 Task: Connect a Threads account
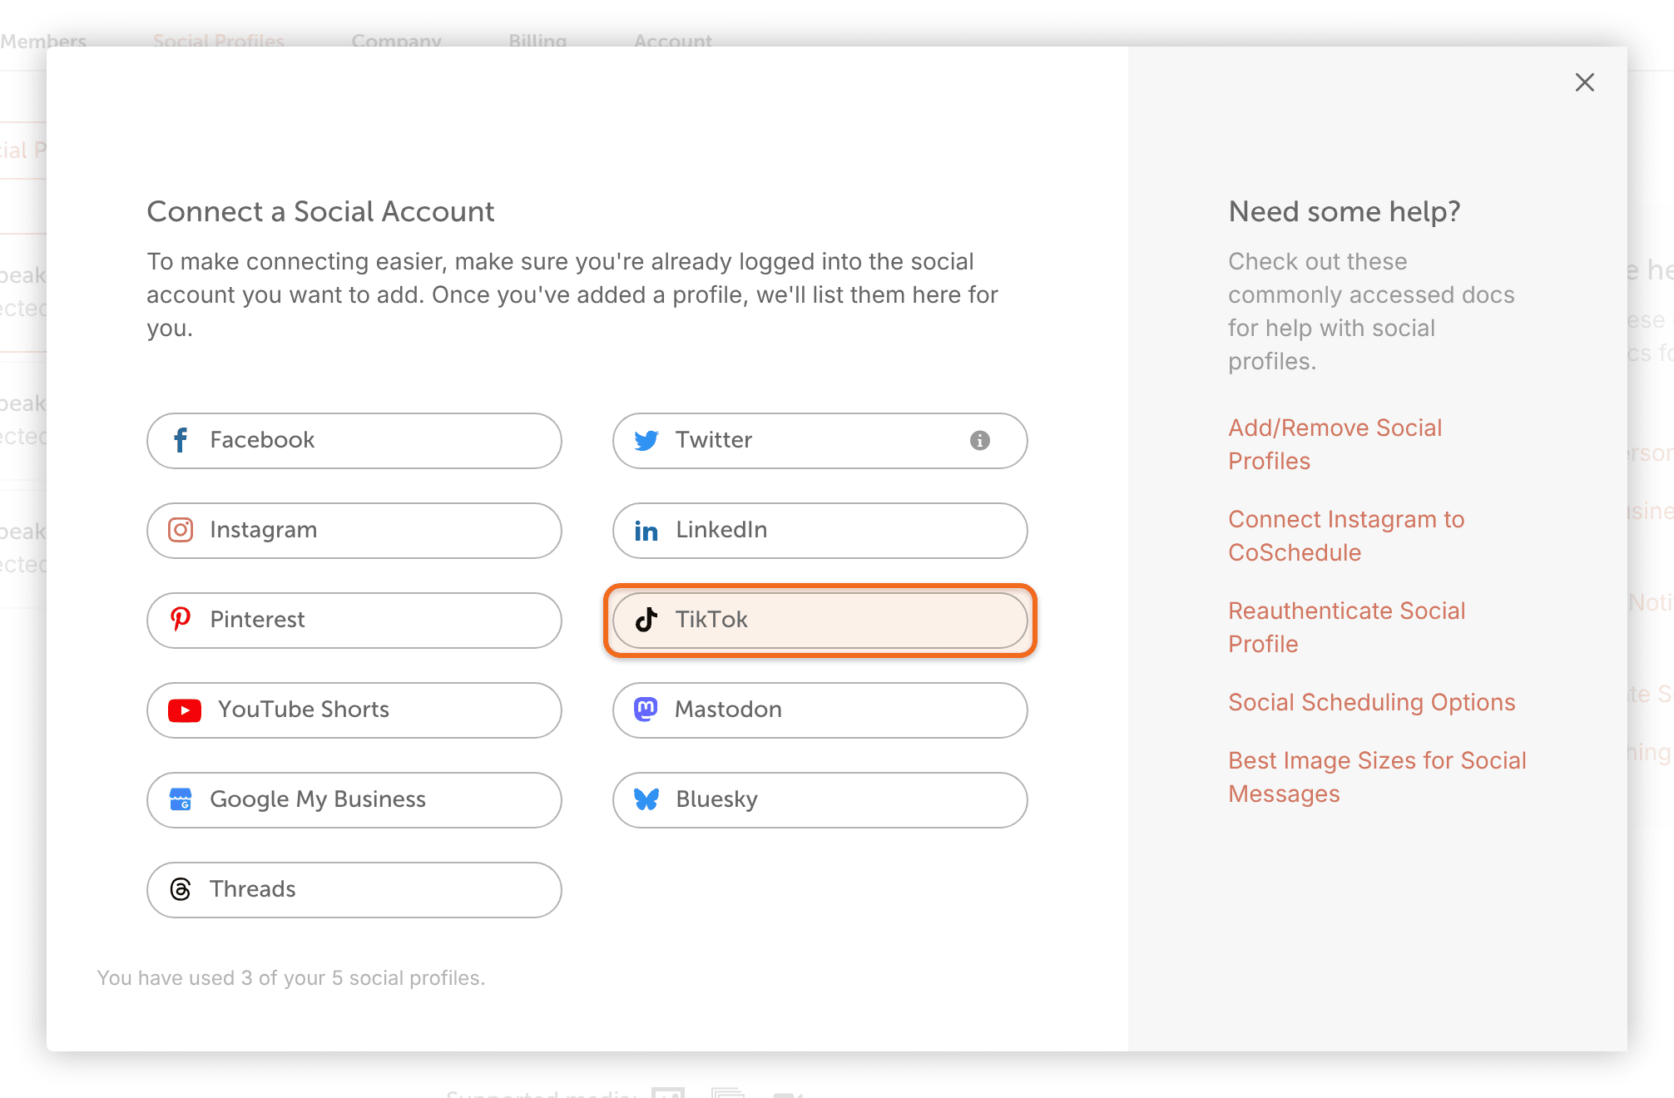pos(354,890)
